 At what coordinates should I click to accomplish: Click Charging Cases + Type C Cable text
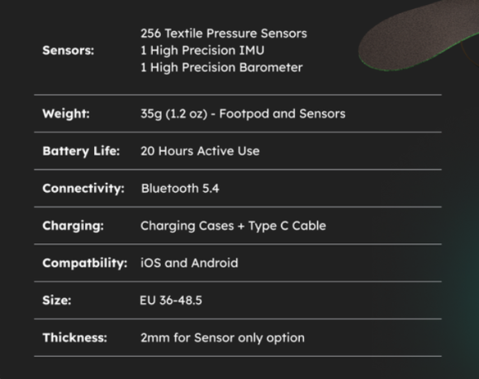[233, 226]
